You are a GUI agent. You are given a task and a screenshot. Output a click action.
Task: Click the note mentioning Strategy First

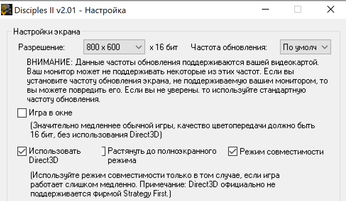click(x=153, y=185)
